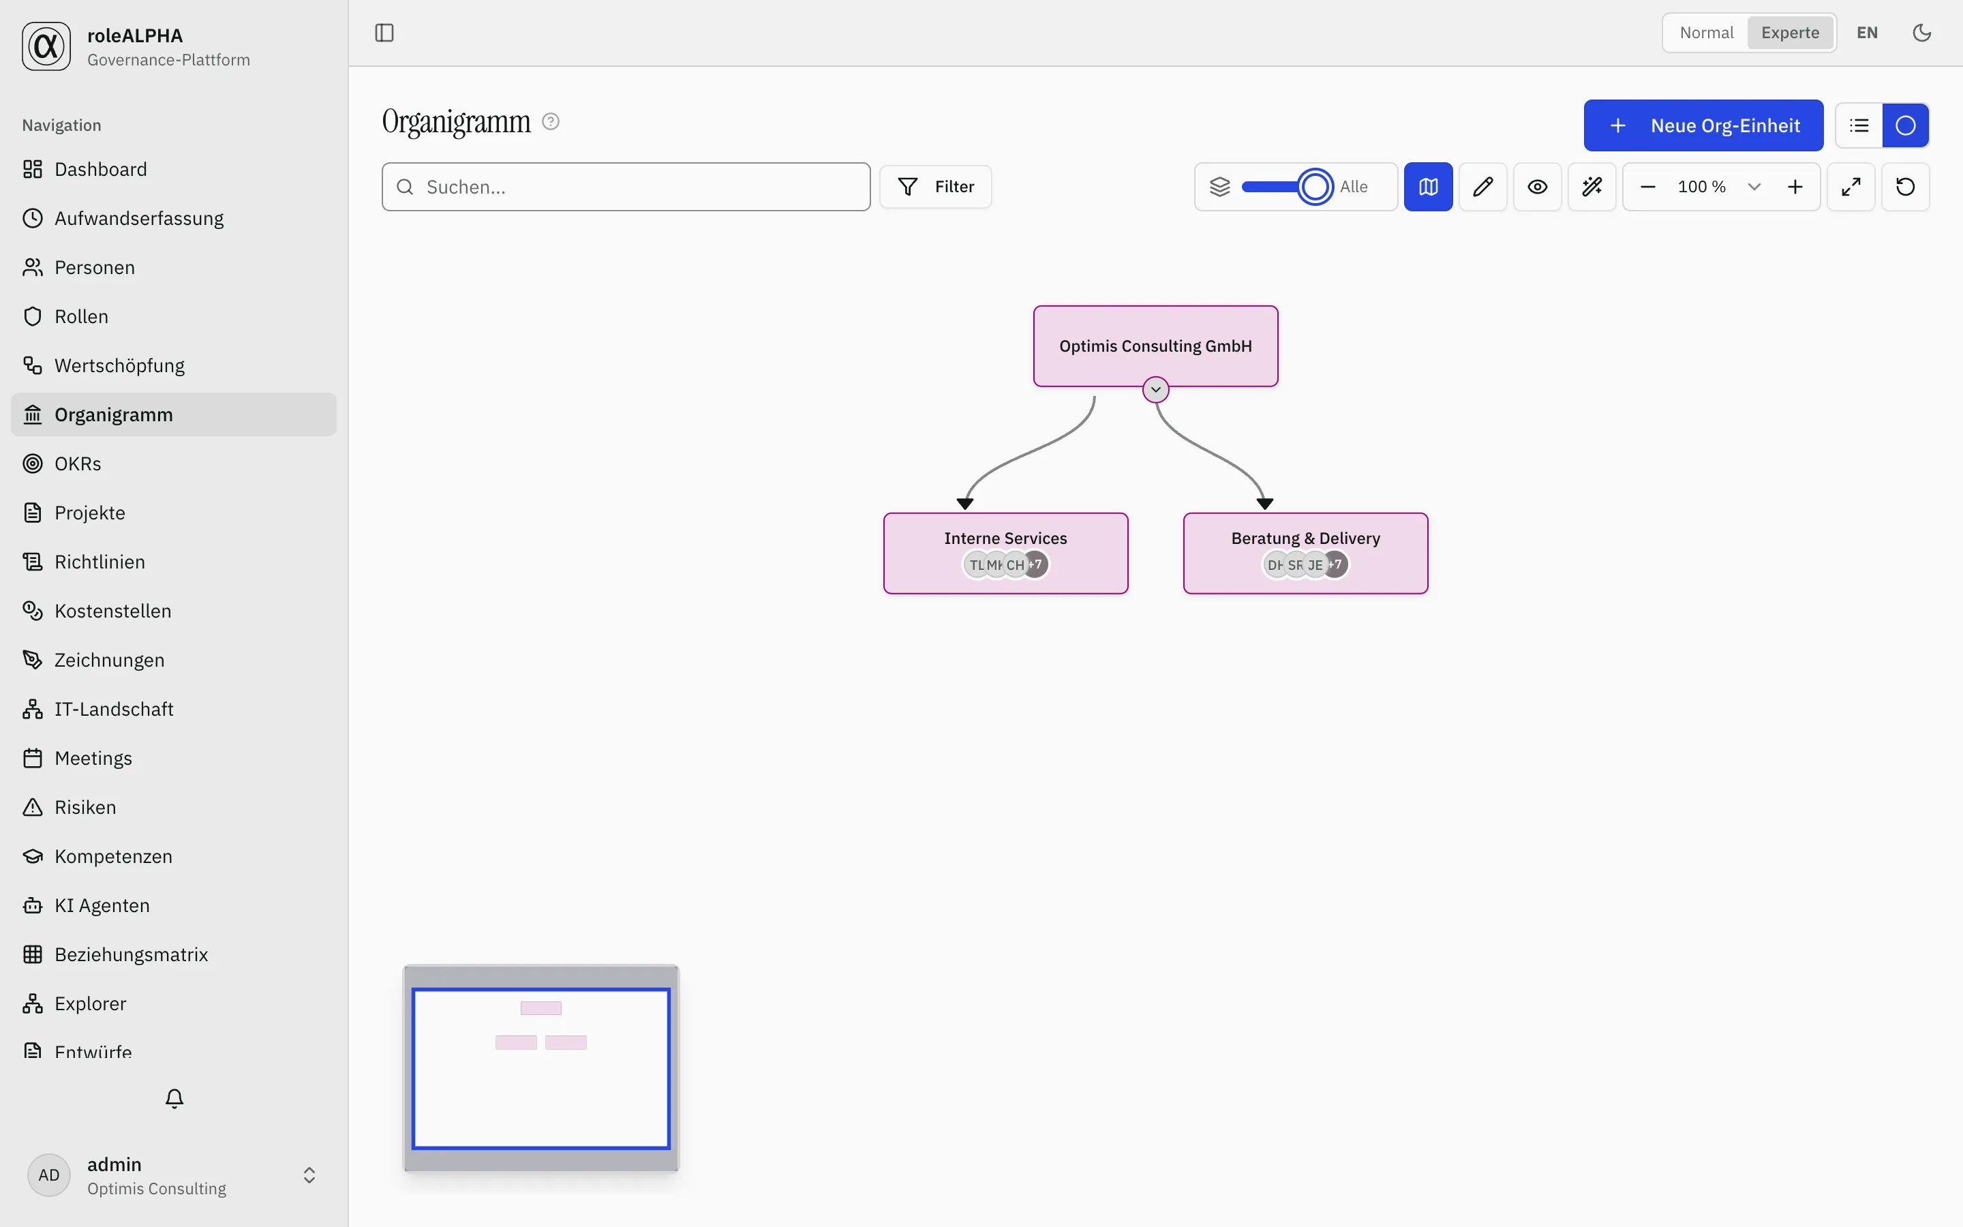
Task: Collapse Optimis Consulting GmbH node chevron
Action: (1156, 389)
